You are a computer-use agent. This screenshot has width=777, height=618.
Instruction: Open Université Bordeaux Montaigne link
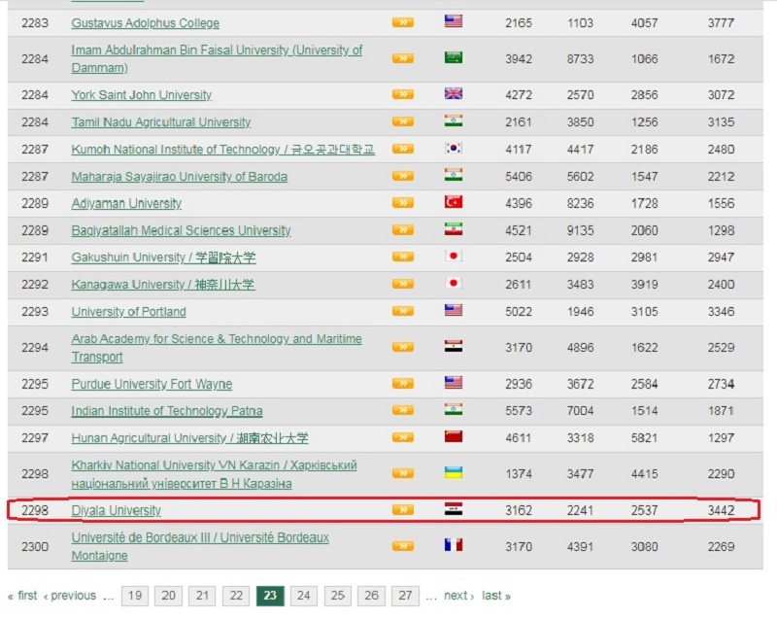[200, 547]
